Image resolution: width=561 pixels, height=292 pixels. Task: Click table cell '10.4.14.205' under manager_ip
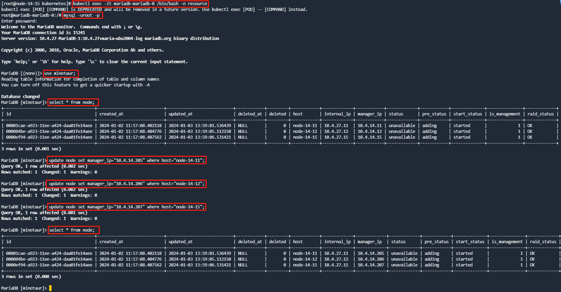(x=371, y=253)
